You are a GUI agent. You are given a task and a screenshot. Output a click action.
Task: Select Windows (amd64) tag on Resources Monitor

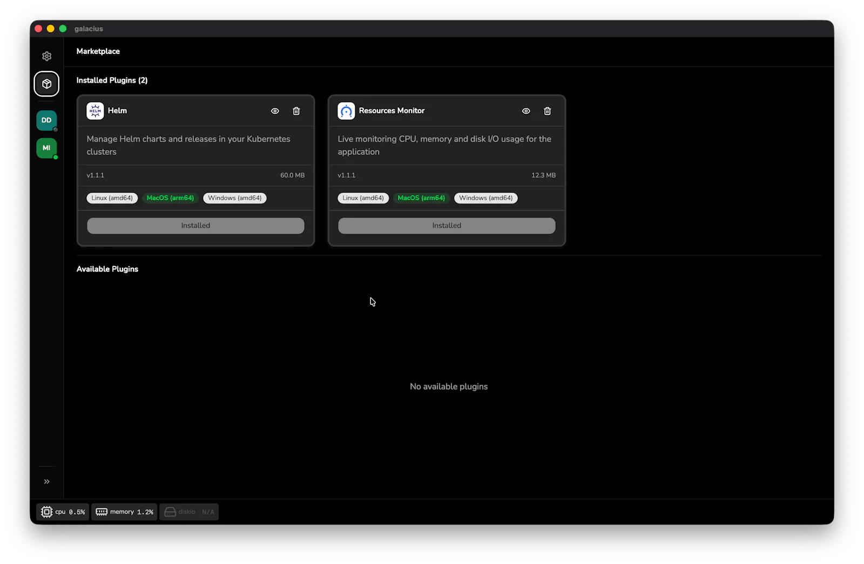click(x=486, y=198)
